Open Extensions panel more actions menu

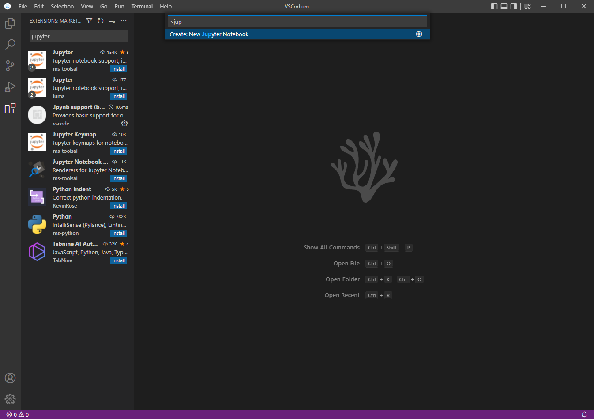[124, 21]
